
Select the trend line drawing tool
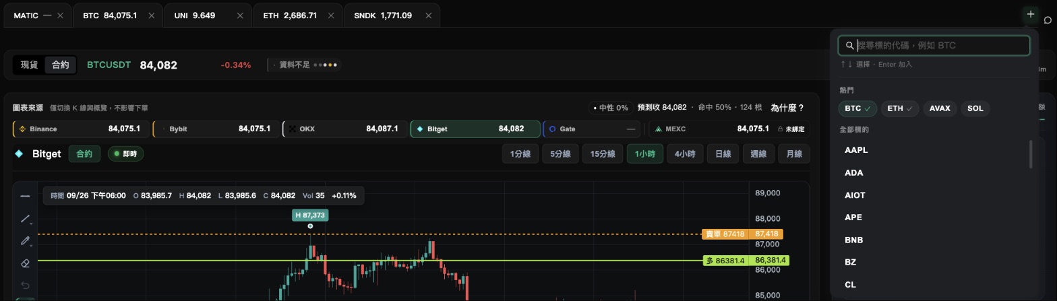(25, 218)
